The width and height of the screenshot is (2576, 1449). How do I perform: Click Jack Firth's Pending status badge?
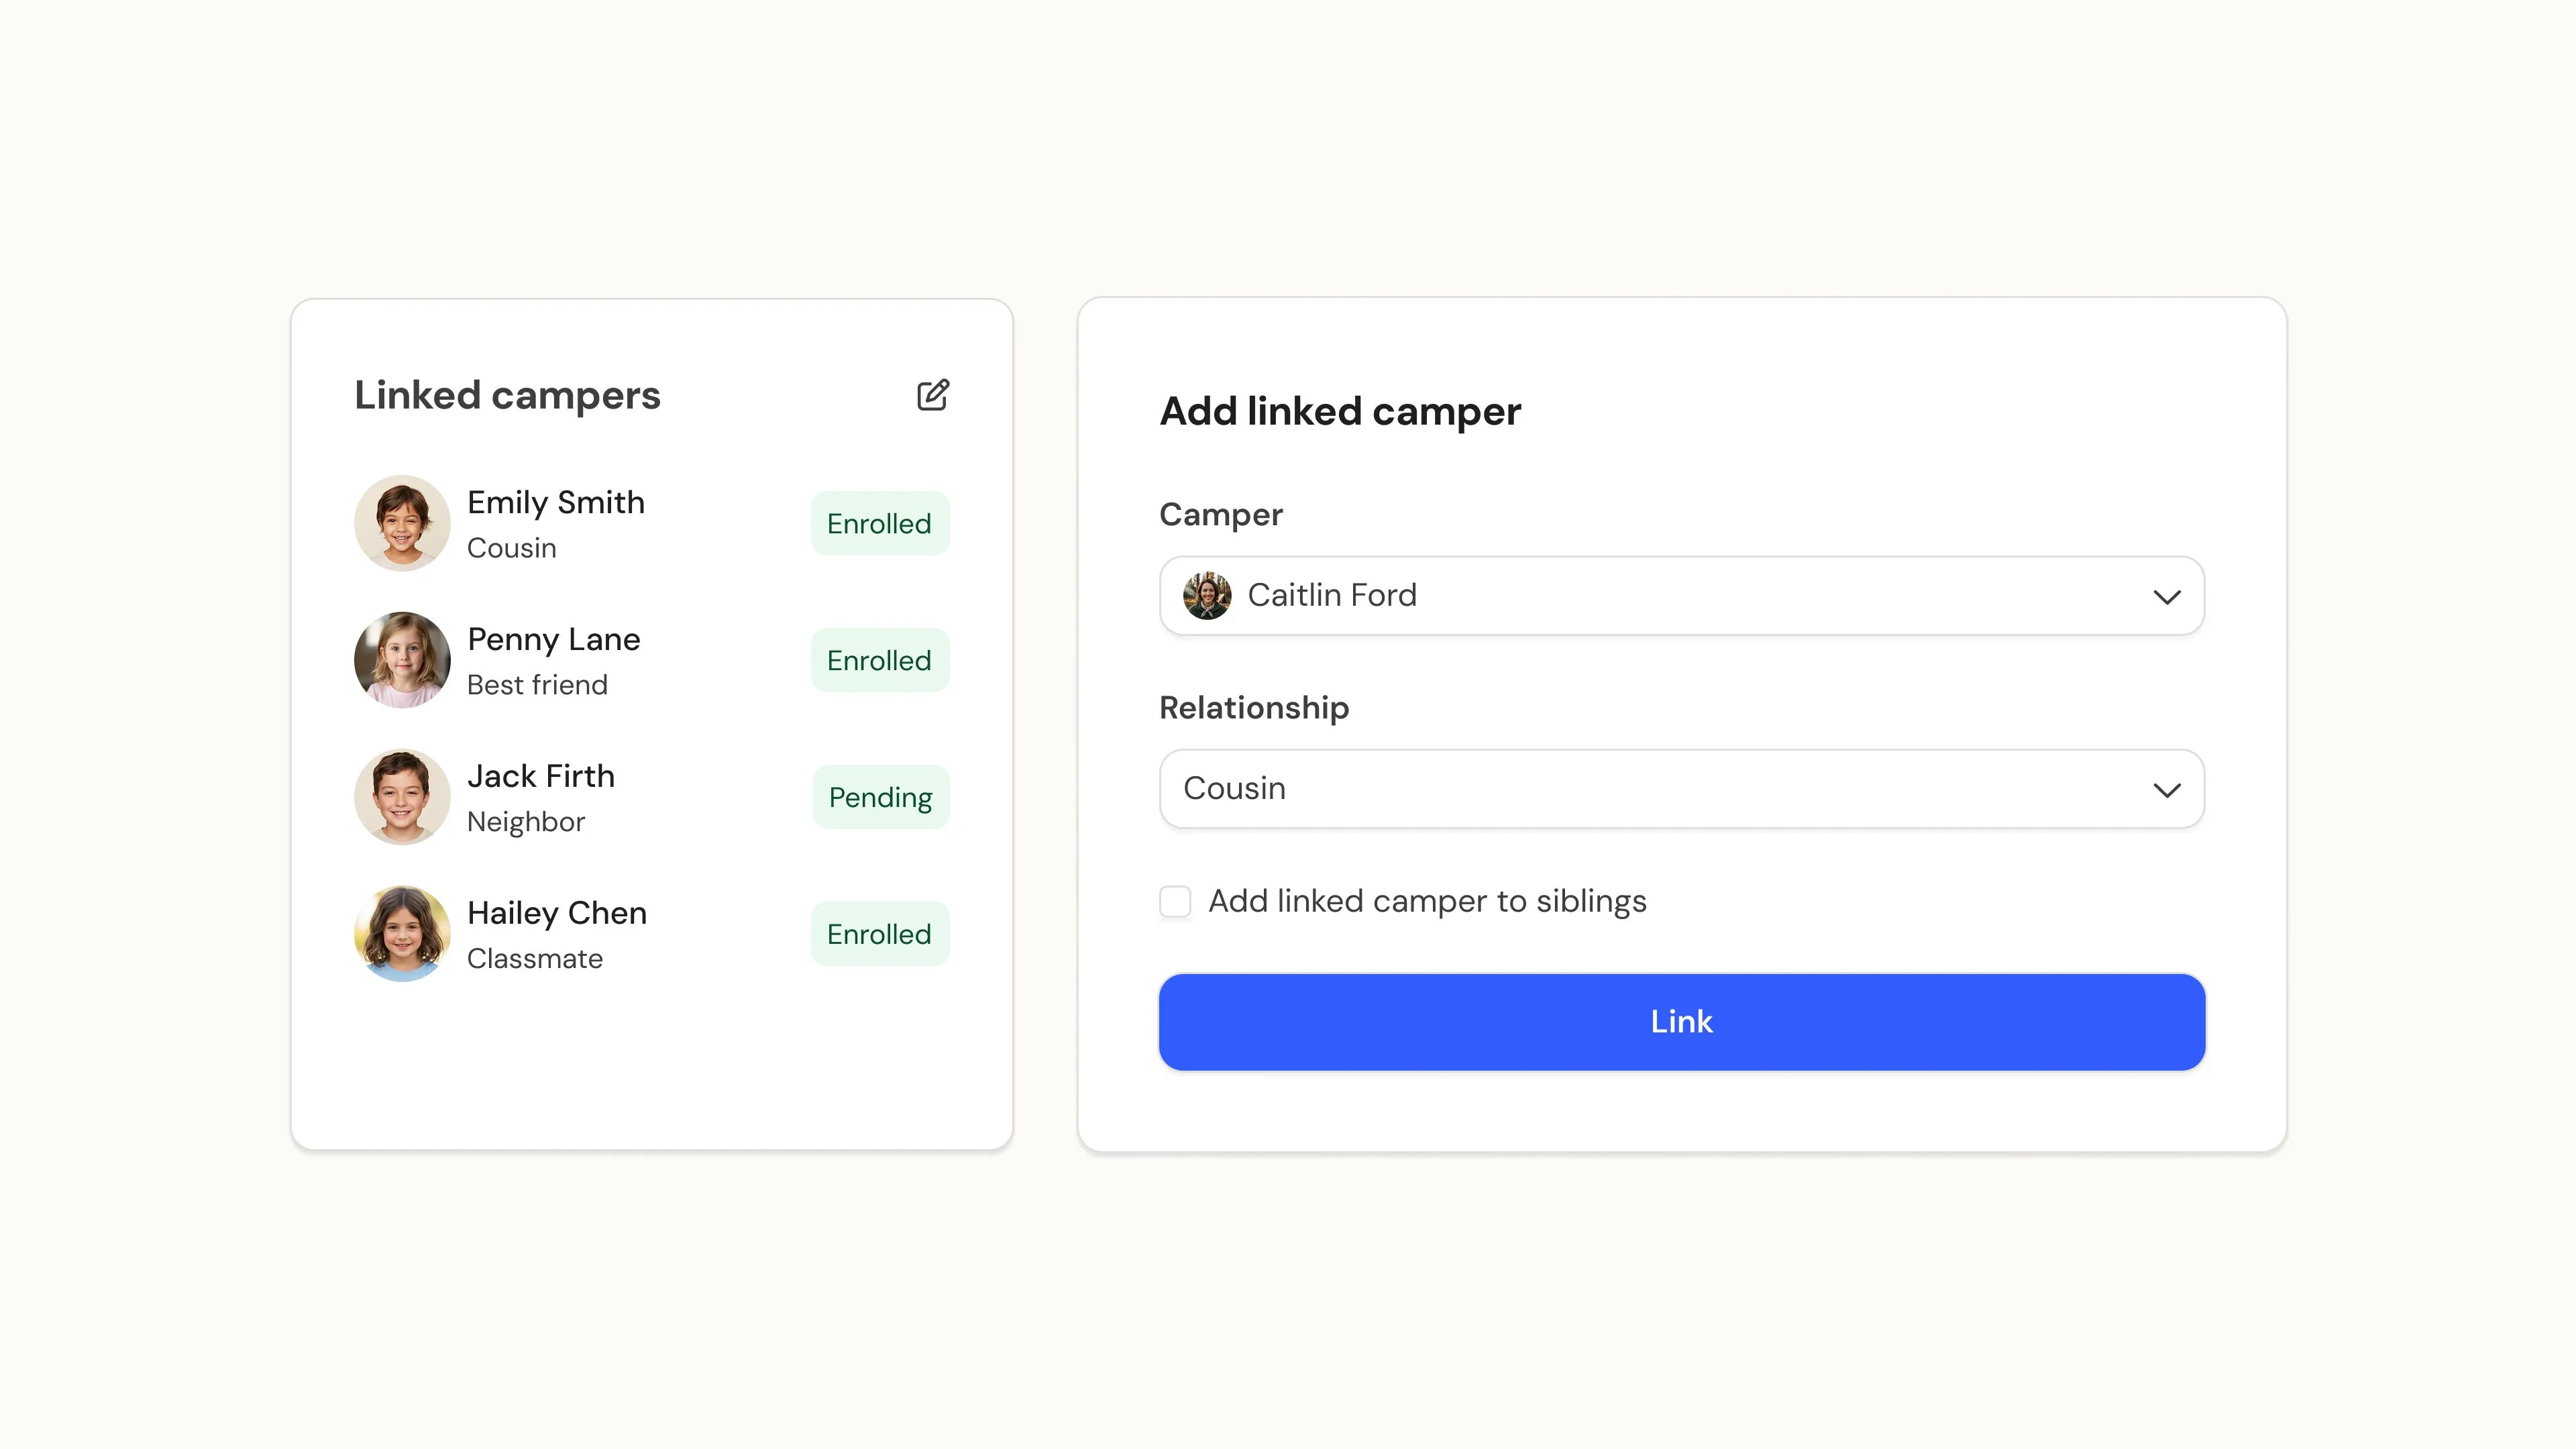(x=880, y=797)
